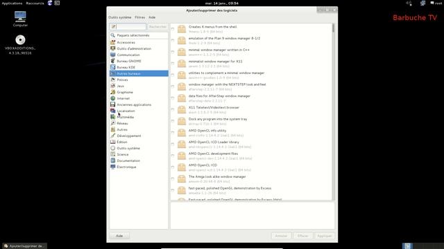Open the Raccourcis menu in top panel
This screenshot has height=249, width=444.
[x=35, y=3]
